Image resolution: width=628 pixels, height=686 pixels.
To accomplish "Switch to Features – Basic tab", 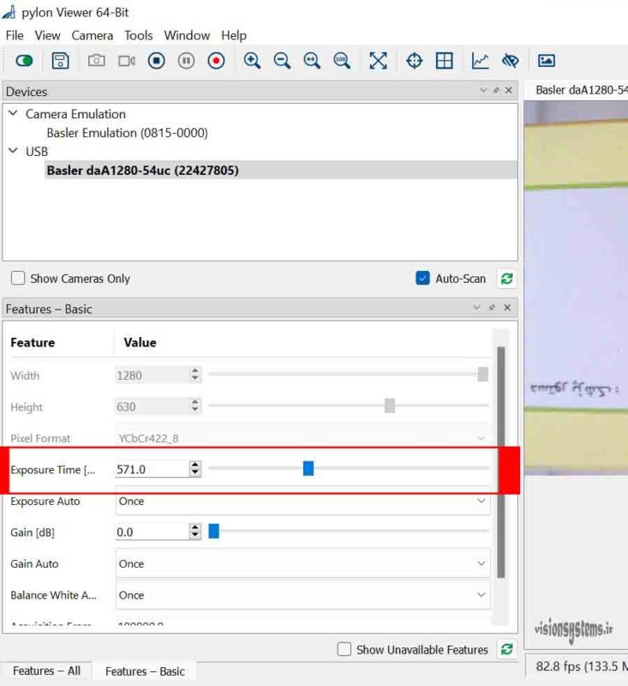I will tap(145, 671).
